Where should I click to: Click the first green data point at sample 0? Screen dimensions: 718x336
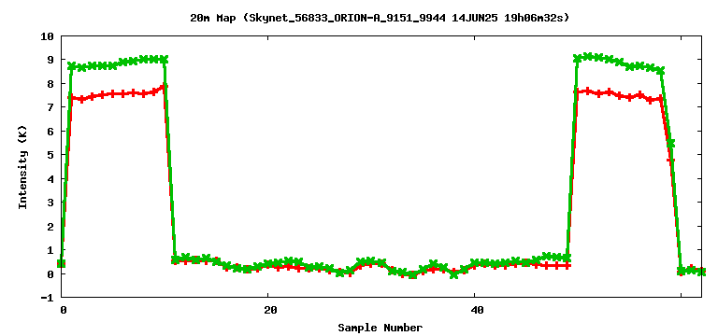pyautogui.click(x=62, y=263)
